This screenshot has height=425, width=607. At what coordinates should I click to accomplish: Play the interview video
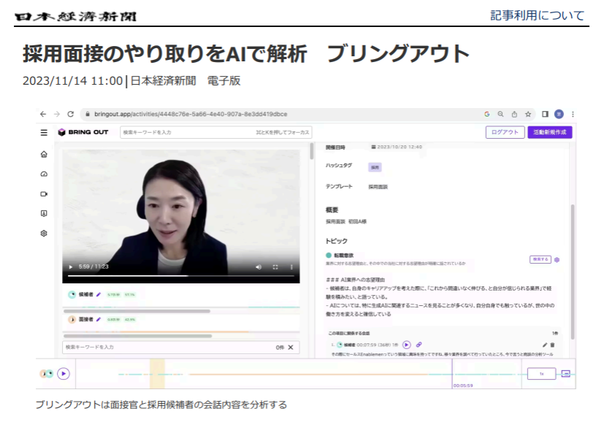pyautogui.click(x=70, y=267)
